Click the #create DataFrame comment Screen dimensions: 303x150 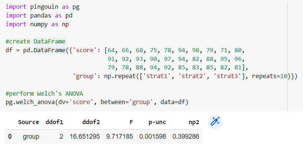tap(35, 42)
